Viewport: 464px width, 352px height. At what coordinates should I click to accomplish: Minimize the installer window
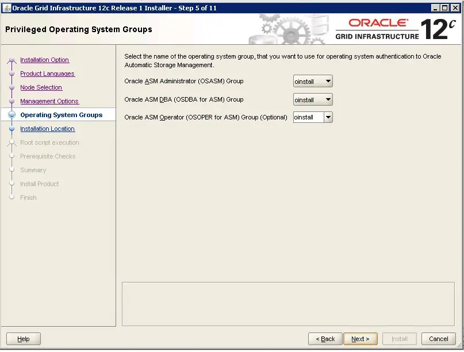click(435, 8)
